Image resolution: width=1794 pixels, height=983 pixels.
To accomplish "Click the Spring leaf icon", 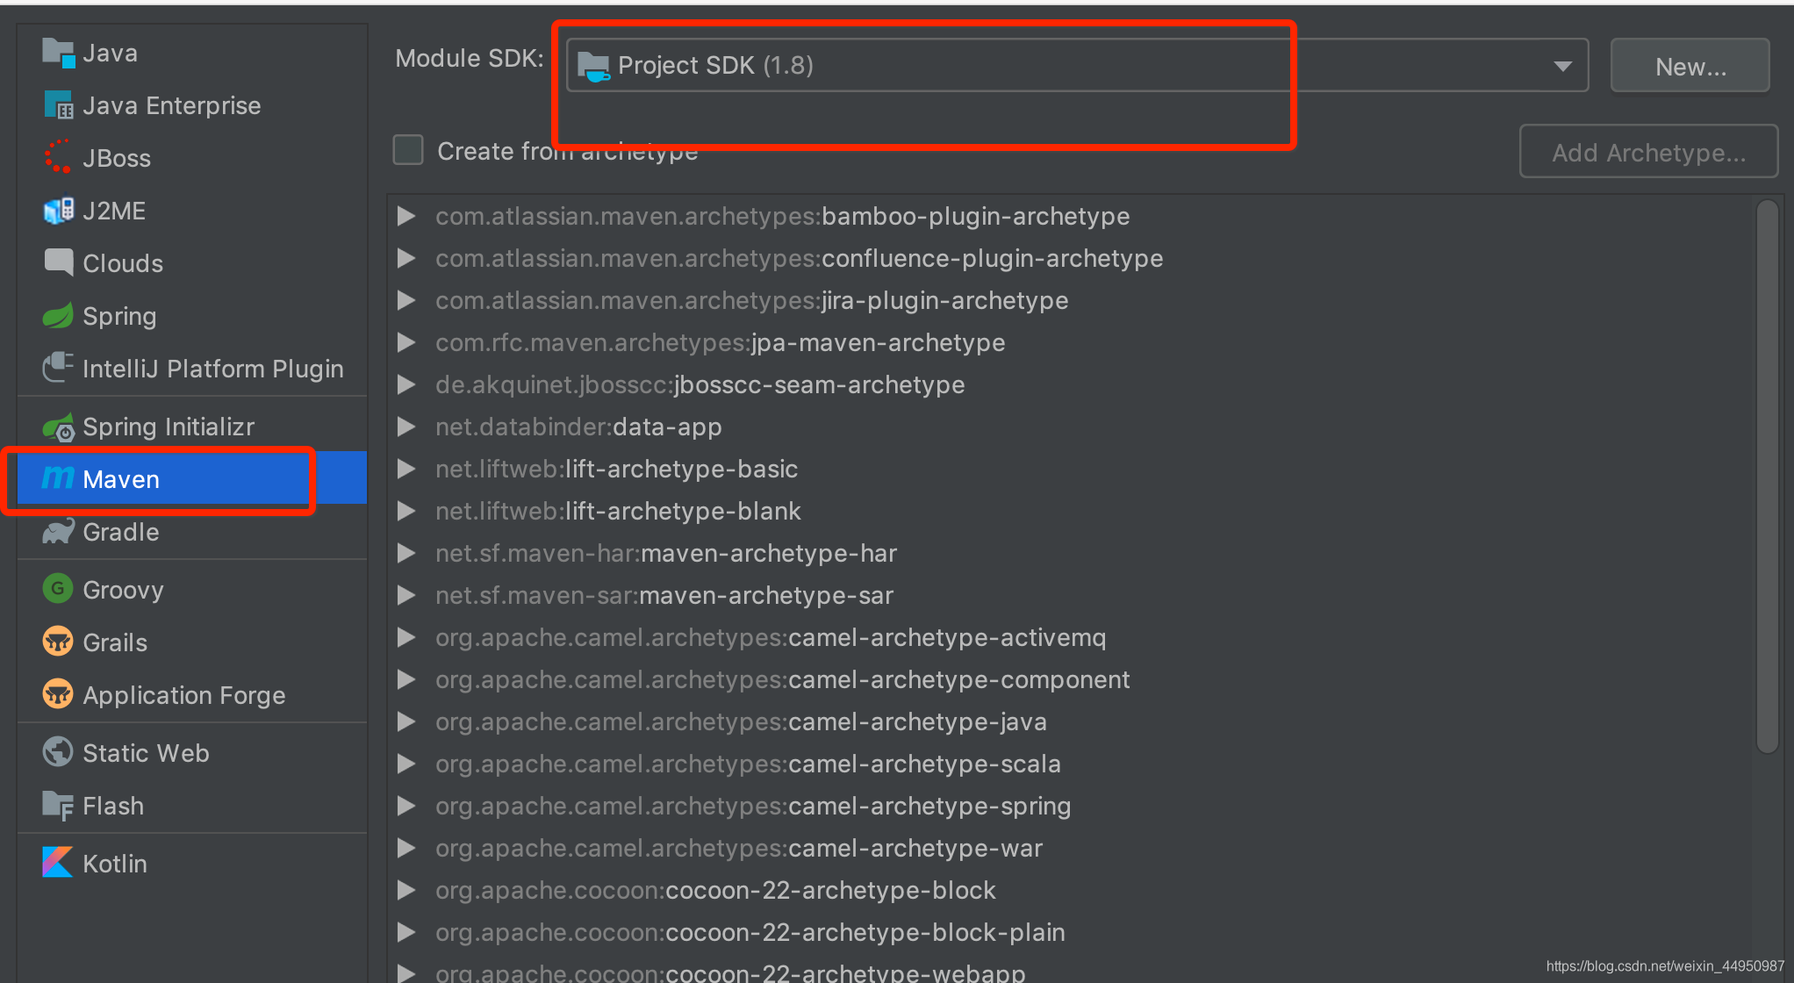I will point(59,316).
